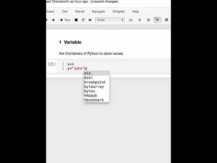Pick '%%bash' magic from completion list

pos(96,96)
